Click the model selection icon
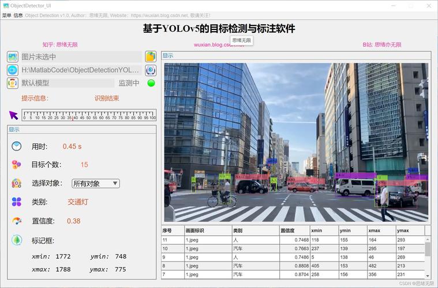This screenshot has width=438, height=288. [13, 83]
